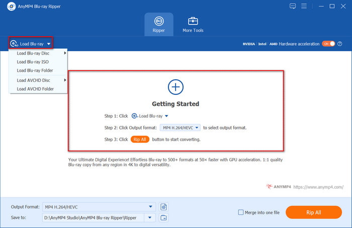Viewport: 352px width, 228px height.
Task: Open output folder icon beside Save to
Action: 163,217
